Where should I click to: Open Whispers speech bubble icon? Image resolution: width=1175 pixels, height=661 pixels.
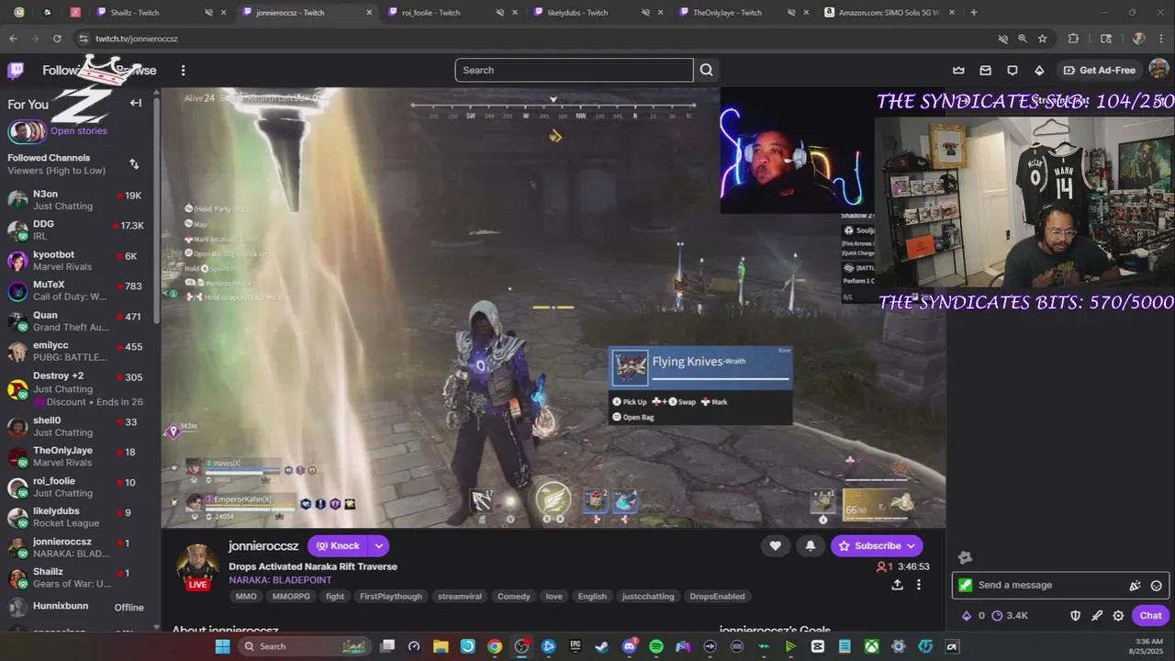point(1012,70)
